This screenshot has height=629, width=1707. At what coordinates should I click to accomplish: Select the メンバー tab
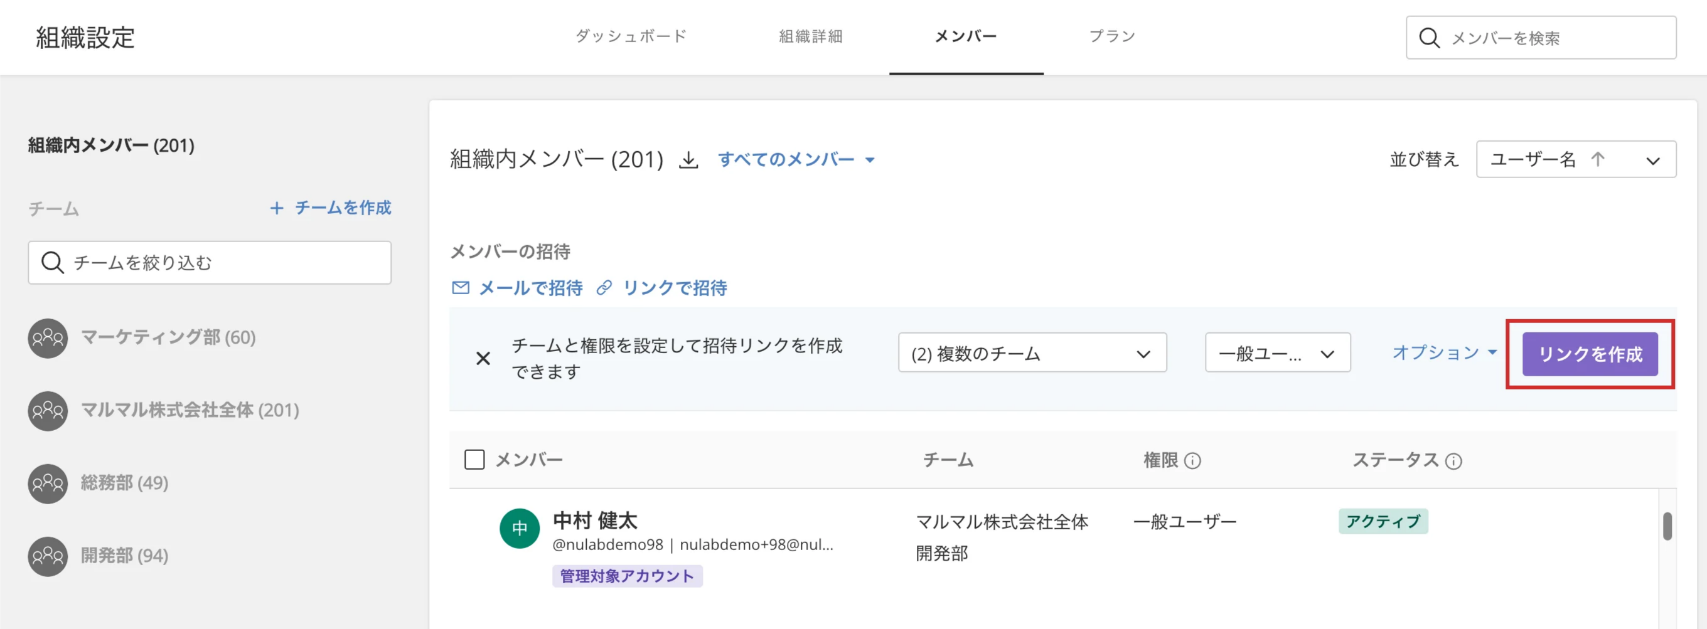965,36
